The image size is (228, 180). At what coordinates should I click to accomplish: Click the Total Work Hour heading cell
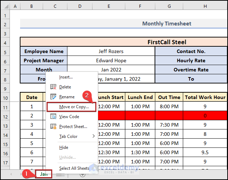click(205, 97)
